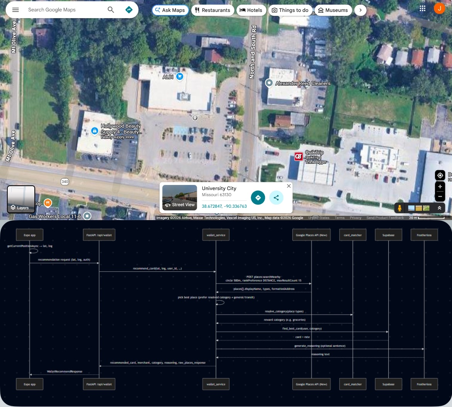Click the Share button in location card
This screenshot has width=452, height=407.
(276, 198)
